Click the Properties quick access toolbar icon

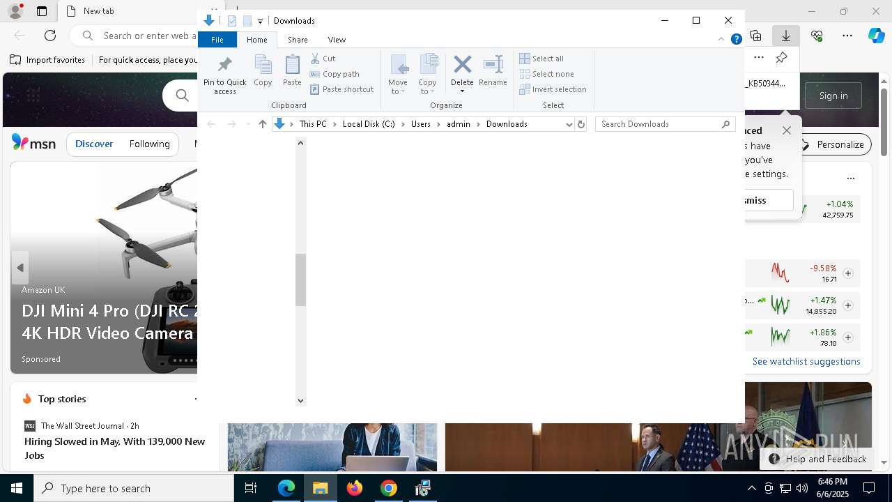[x=232, y=21]
